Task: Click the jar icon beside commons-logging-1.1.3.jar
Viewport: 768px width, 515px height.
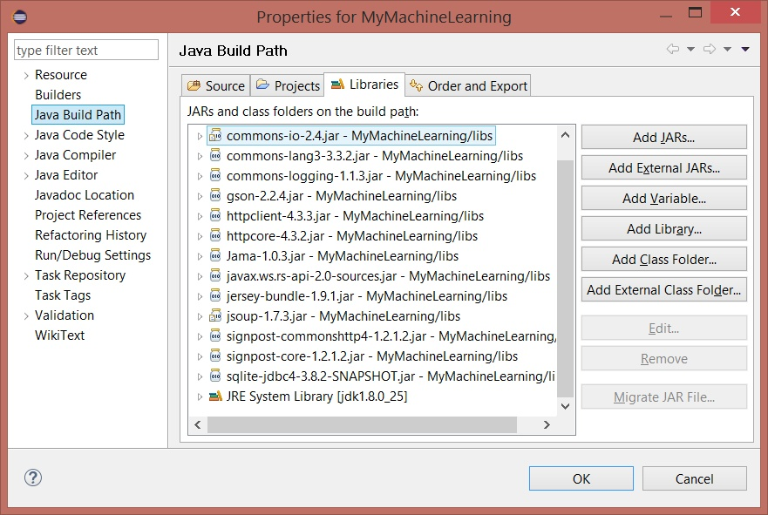Action: point(215,176)
